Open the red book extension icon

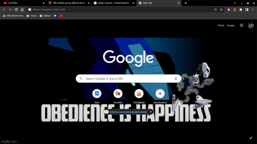[235, 10]
